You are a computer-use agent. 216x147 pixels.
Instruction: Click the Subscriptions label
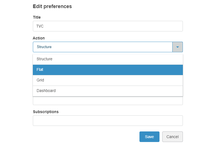(x=46, y=112)
